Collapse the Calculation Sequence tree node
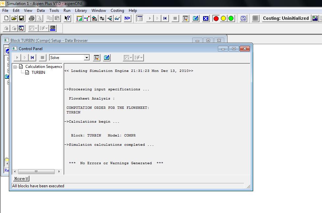This screenshot has height=213, width=322. click(x=15, y=67)
